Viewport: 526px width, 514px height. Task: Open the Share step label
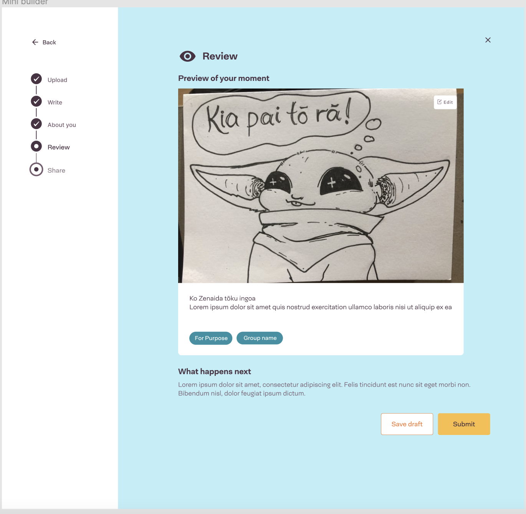56,171
